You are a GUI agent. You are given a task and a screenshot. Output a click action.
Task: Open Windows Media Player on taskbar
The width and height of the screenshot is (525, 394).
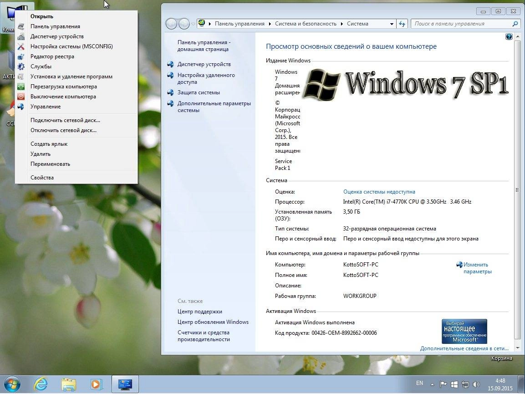click(97, 384)
